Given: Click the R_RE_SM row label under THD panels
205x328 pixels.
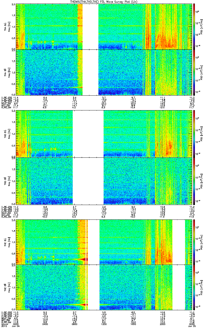Looking at the screenshot, I should click(x=6, y=217).
